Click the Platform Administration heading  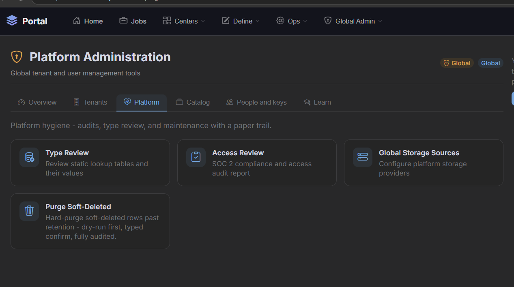pos(100,57)
